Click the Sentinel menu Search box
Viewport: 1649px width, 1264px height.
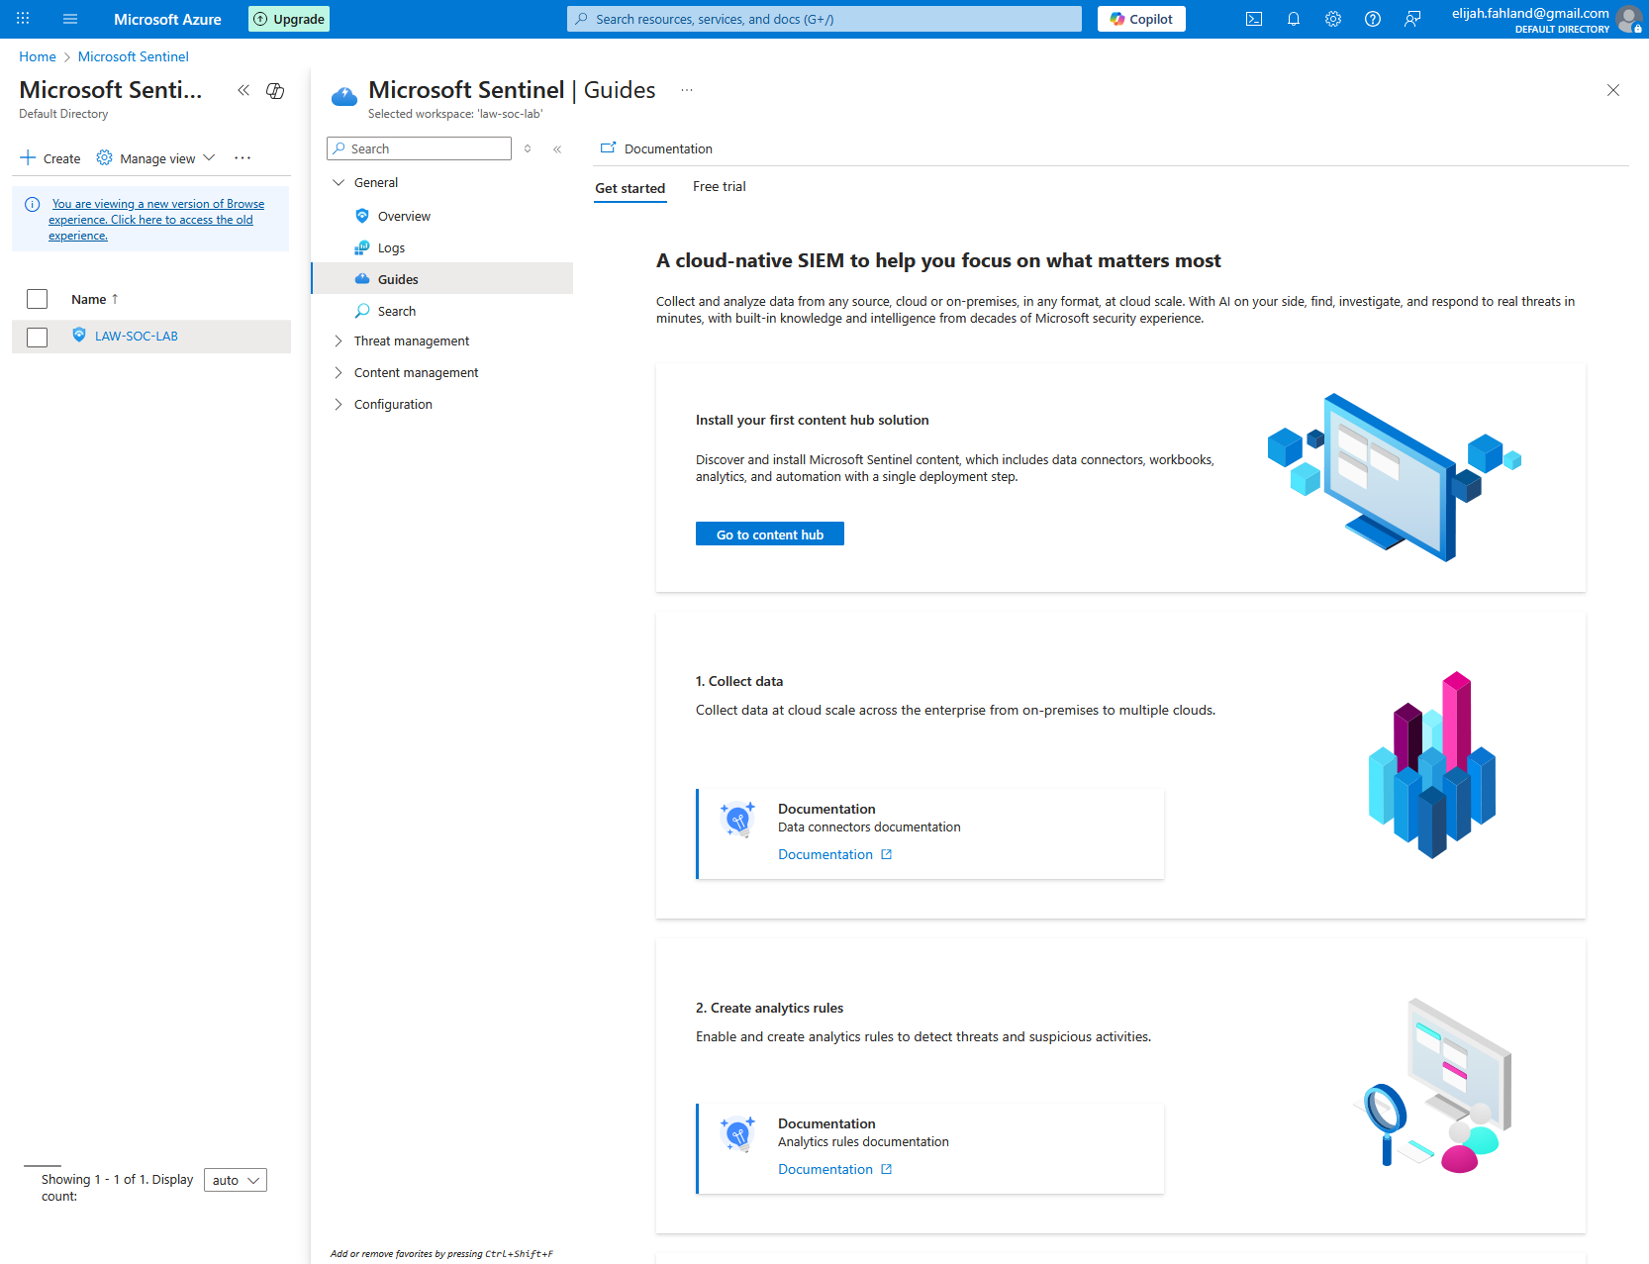[419, 148]
